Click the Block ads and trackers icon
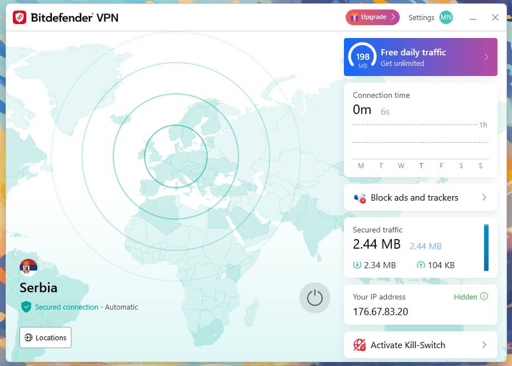The height and width of the screenshot is (366, 512). tap(360, 198)
